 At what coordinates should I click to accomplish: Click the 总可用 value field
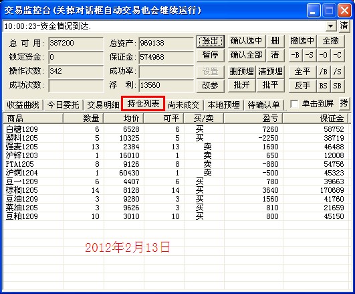pyautogui.click(x=76, y=43)
